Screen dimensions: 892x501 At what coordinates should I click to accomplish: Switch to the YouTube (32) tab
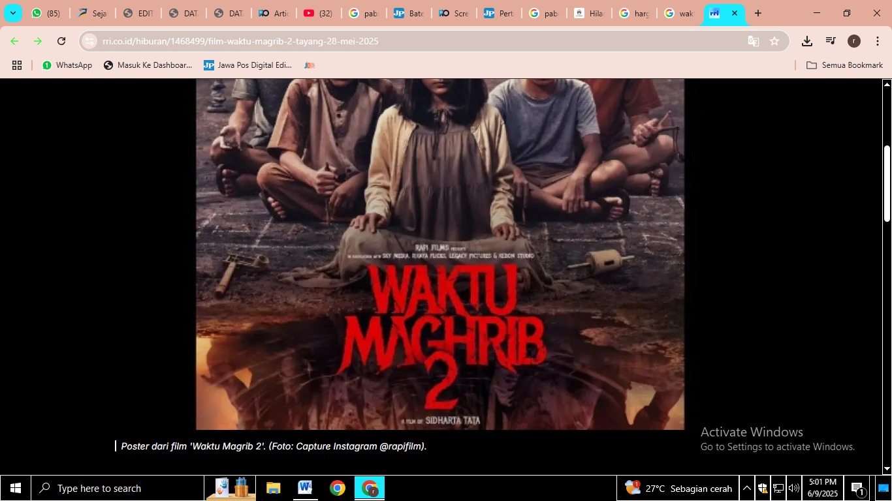tap(319, 13)
